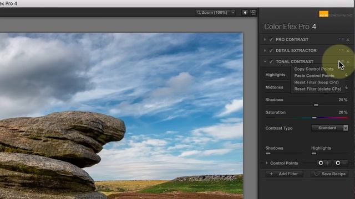The height and width of the screenshot is (199, 355).
Task: Remove the Pro Contrast filter with X
Action: pyautogui.click(x=348, y=40)
